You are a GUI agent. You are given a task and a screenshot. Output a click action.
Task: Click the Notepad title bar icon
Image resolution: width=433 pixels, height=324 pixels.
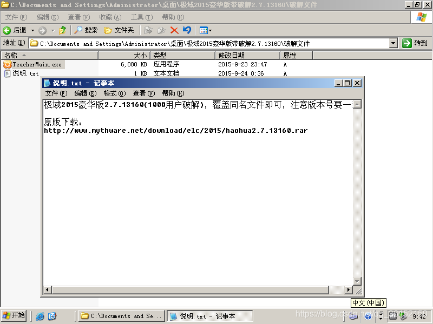pyautogui.click(x=47, y=83)
